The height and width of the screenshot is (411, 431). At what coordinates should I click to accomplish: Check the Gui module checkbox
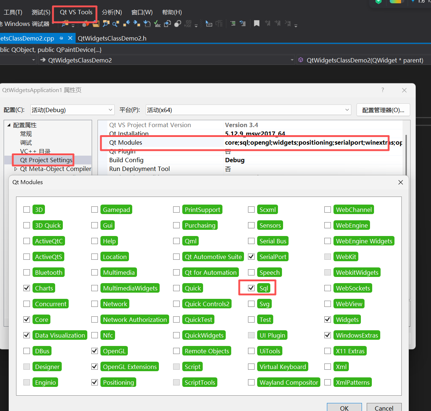coord(95,225)
